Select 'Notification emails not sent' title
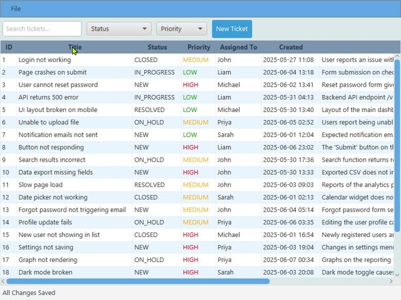Image resolution: width=401 pixels, height=300 pixels. 58,135
